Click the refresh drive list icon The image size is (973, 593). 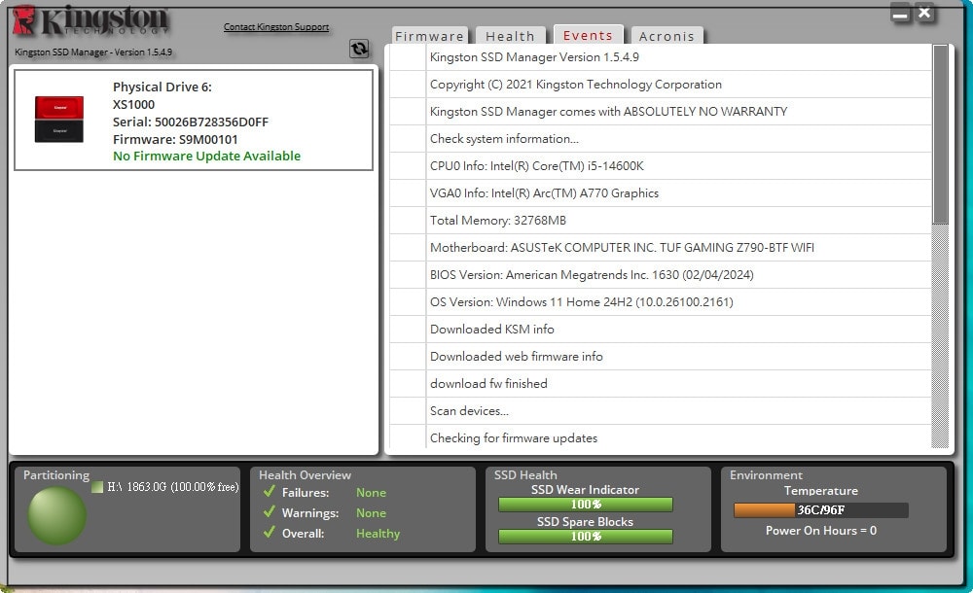click(x=359, y=49)
